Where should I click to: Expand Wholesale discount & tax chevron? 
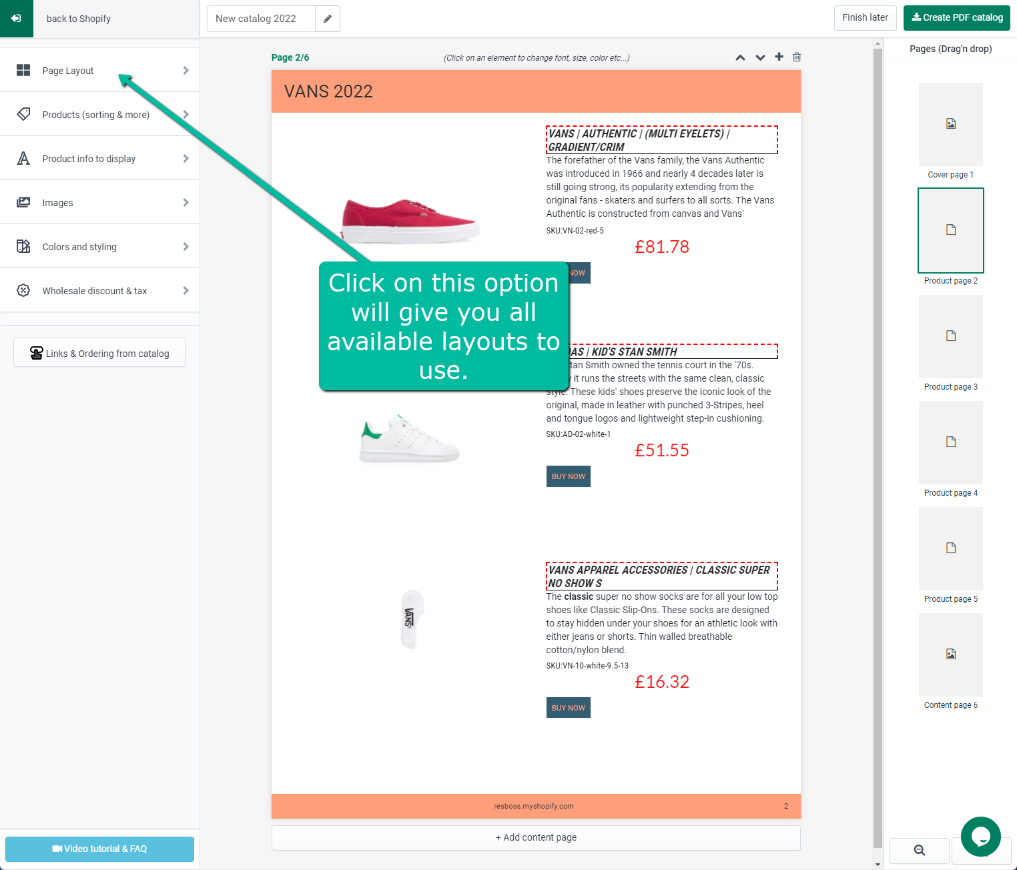pos(186,290)
